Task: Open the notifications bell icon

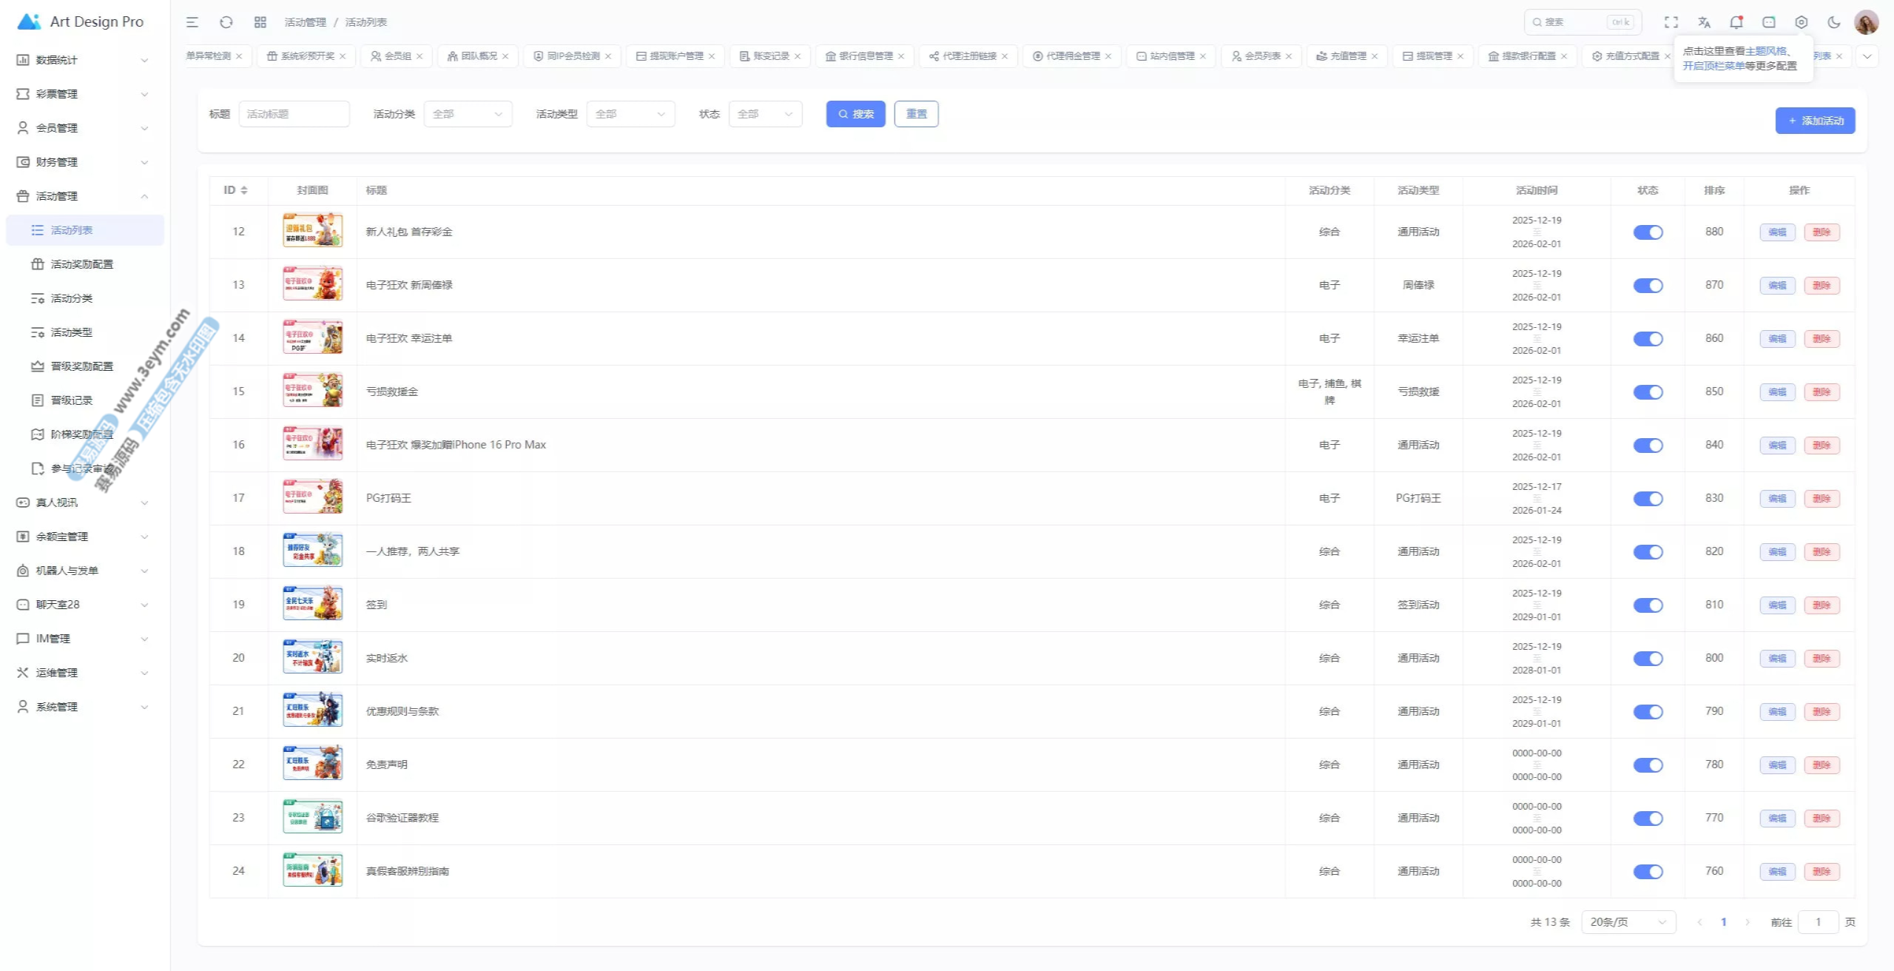Action: tap(1736, 22)
